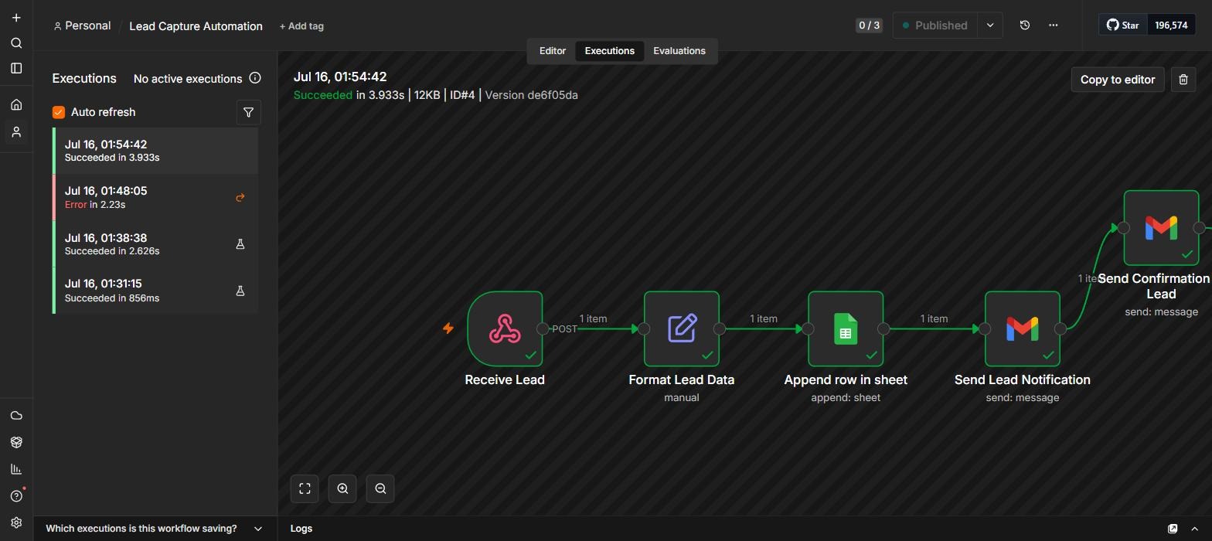Image resolution: width=1212 pixels, height=541 pixels.
Task: Click the 196,574 star count
Action: point(1171,25)
